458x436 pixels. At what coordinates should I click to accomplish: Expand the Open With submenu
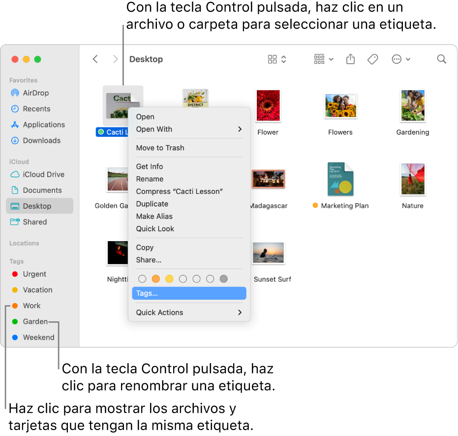tap(189, 129)
